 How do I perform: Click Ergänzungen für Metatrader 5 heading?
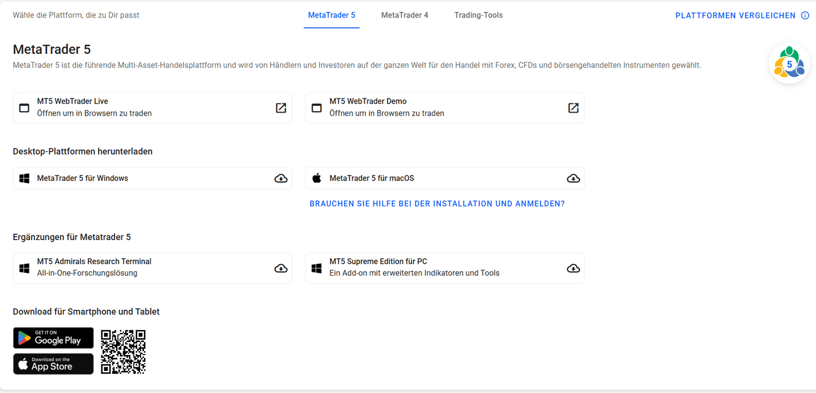72,237
